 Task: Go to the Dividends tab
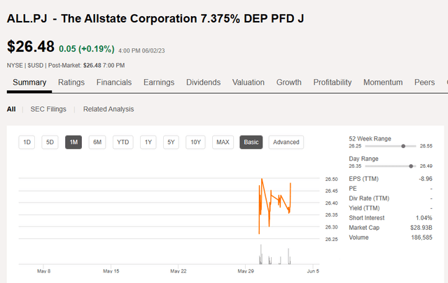coord(204,82)
